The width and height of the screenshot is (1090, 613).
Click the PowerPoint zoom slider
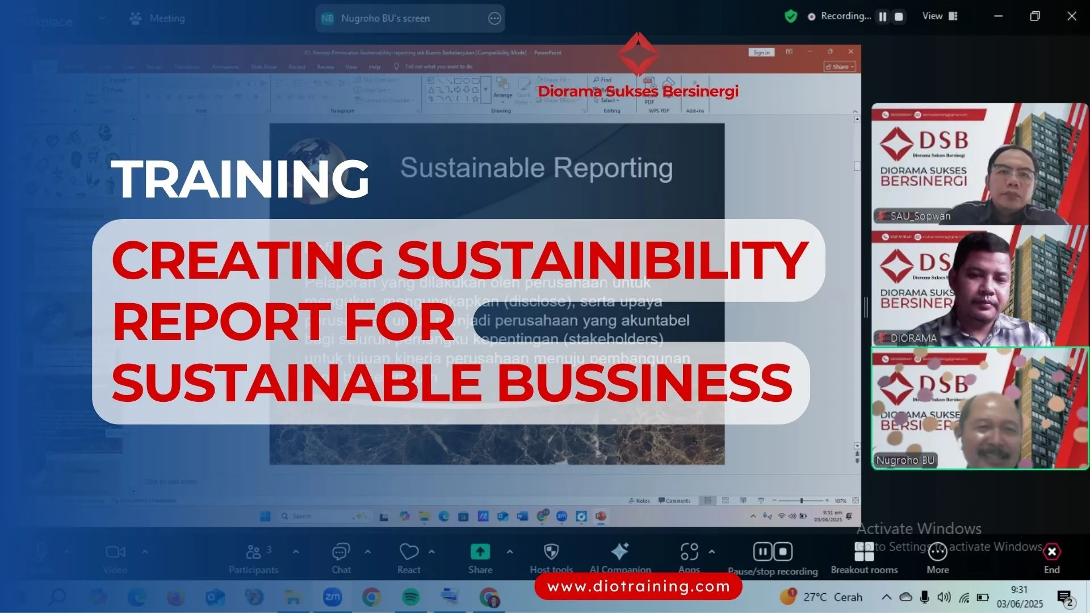(801, 501)
